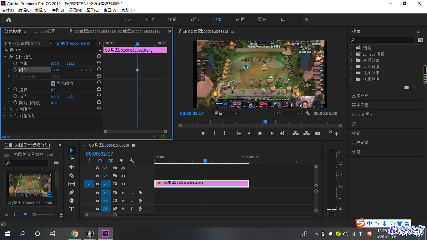This screenshot has height=240, width=427.
Task: Select the Hand tool
Action: coord(72,201)
